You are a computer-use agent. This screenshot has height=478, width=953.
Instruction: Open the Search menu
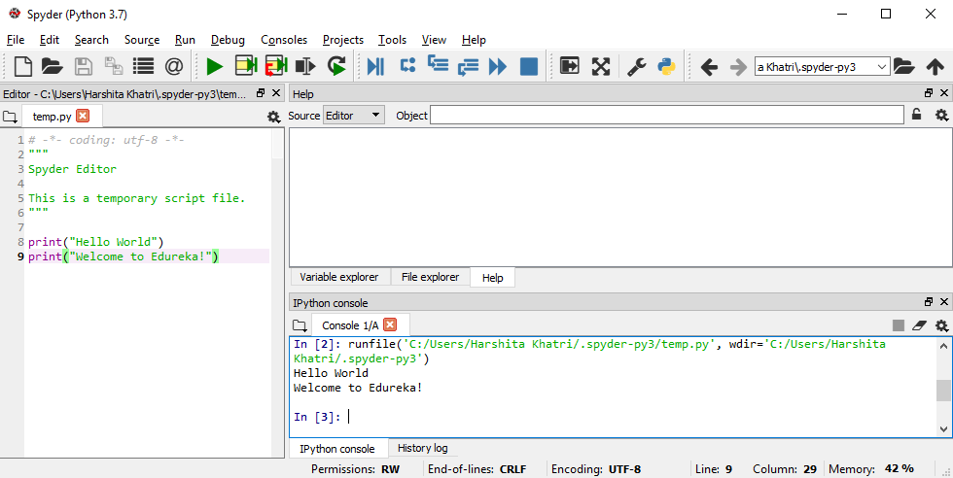(91, 40)
